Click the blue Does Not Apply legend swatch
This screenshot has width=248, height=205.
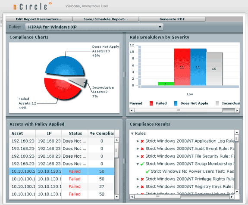176,103
